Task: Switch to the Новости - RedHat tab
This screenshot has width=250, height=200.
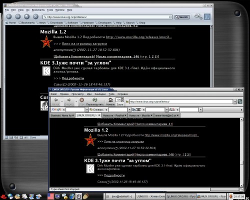Action: (x=114, y=115)
